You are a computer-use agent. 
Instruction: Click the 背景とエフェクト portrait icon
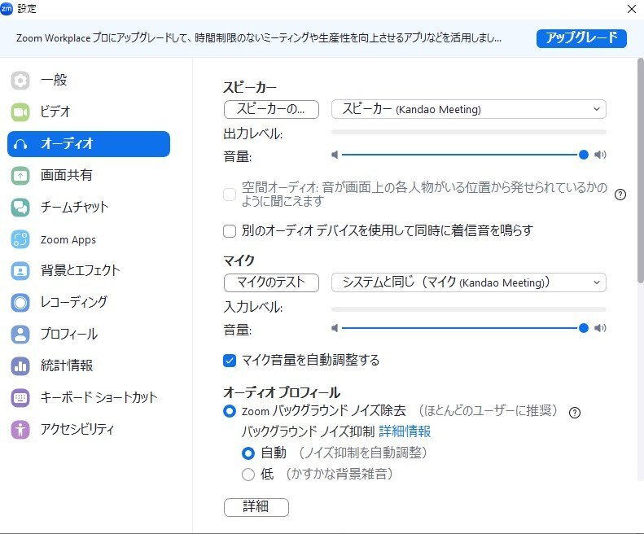pos(20,271)
